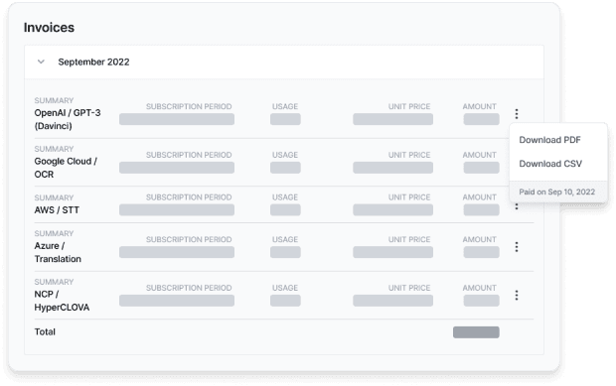616x386 pixels.
Task: Click the OpenAI / GPT-3 (Davinci) summary
Action: coord(68,119)
